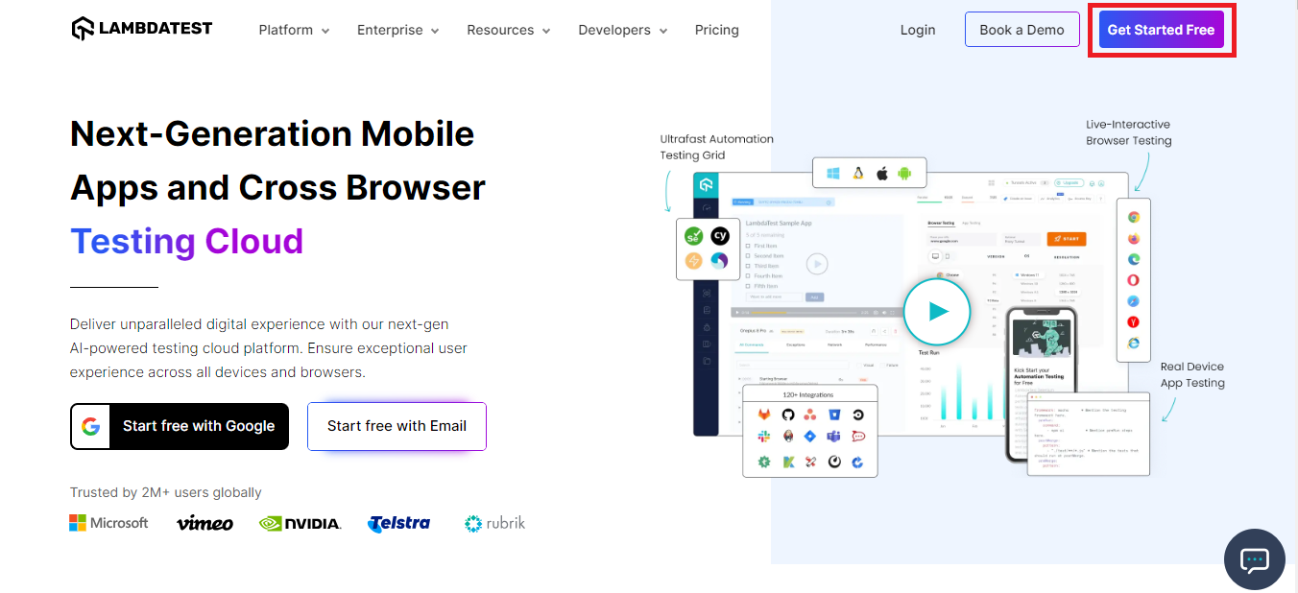Open the Resources dropdown menu
The height and width of the screenshot is (593, 1298).
point(509,30)
